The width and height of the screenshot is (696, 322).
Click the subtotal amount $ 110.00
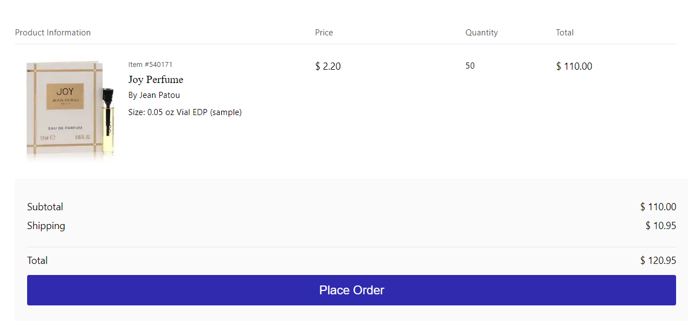[658, 207]
